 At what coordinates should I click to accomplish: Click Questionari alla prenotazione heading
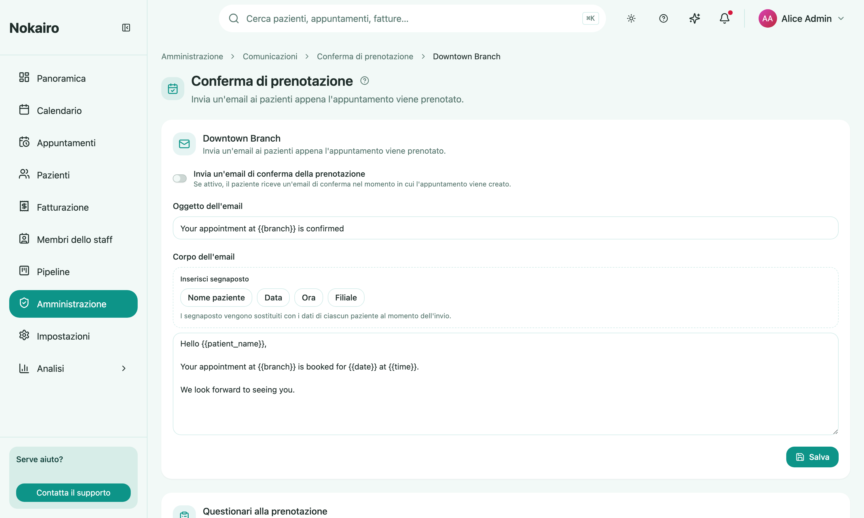(265, 511)
